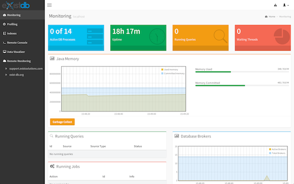
Task: Click the Running Jobs gears icon
Action: coord(52,166)
